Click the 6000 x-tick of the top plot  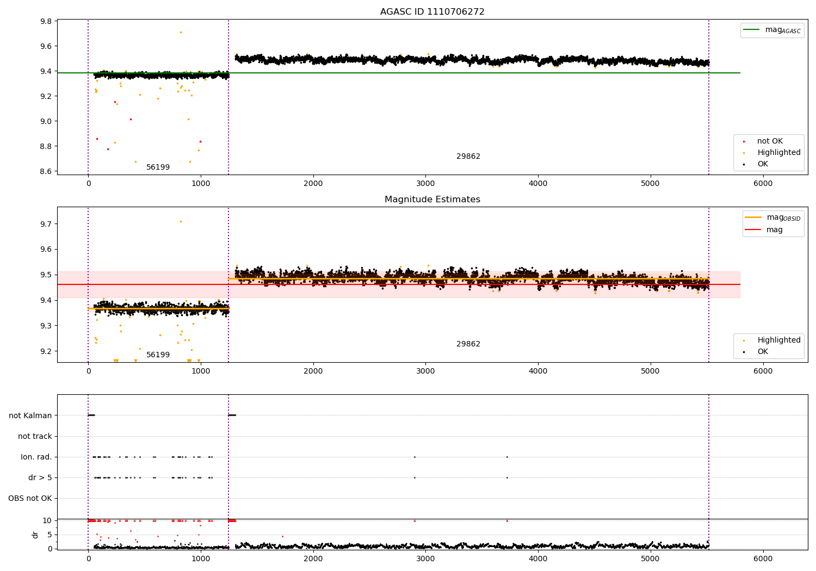click(763, 184)
